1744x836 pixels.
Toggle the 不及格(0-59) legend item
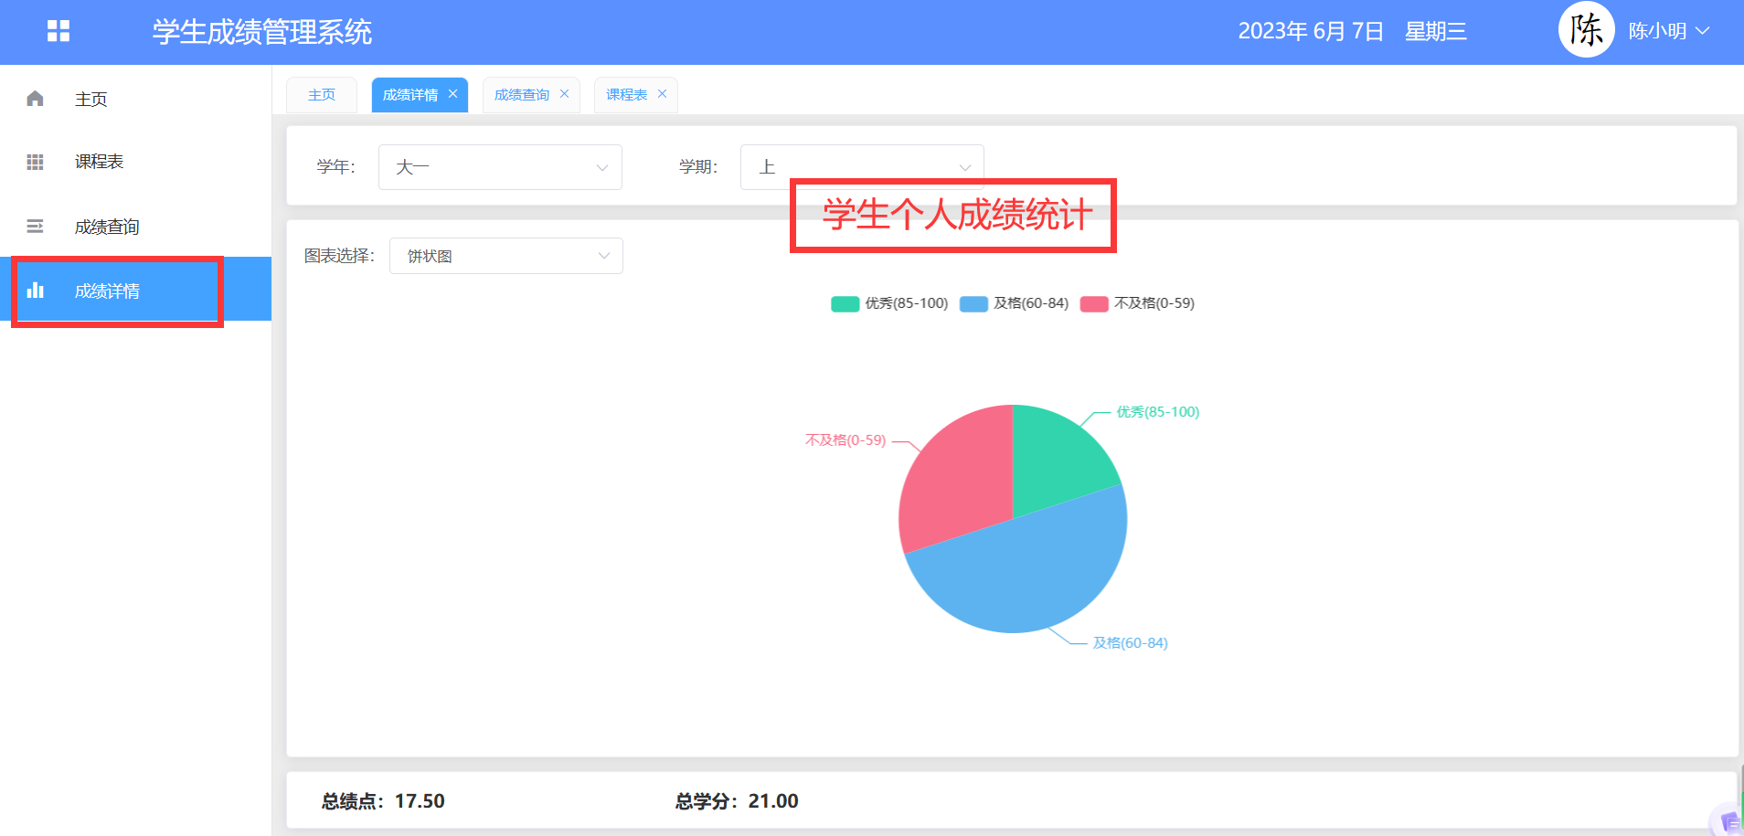(1137, 303)
